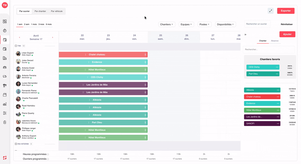
Task: Open the stopwatch time-tracking icon
Action: [x=5, y=30]
